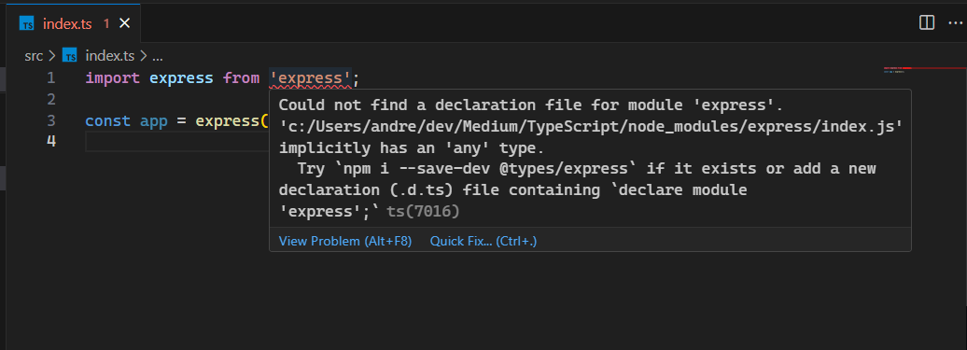This screenshot has height=350, width=967.
Task: Click the error count badge on tab
Action: (x=106, y=23)
